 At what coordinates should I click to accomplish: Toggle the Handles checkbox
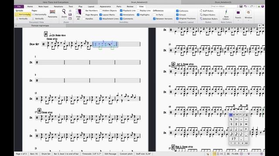[x=84, y=19]
